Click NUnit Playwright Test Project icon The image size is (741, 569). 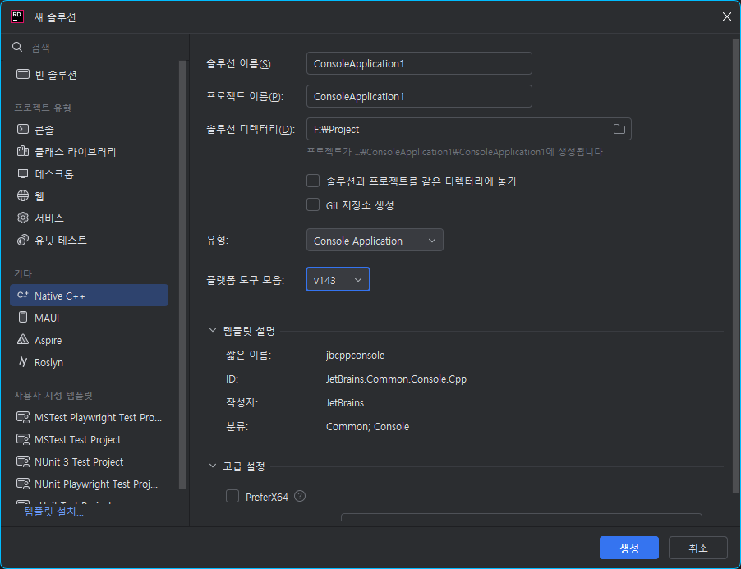pyautogui.click(x=23, y=484)
